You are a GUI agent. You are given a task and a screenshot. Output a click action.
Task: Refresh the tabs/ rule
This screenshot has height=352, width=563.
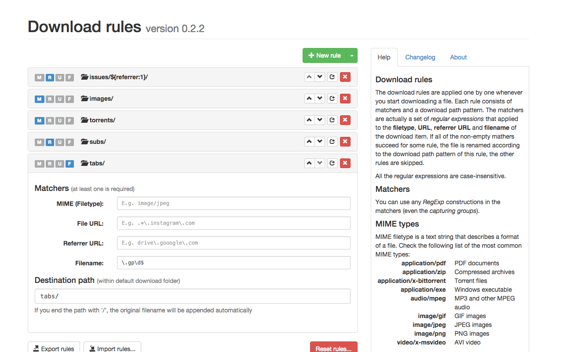coord(332,163)
